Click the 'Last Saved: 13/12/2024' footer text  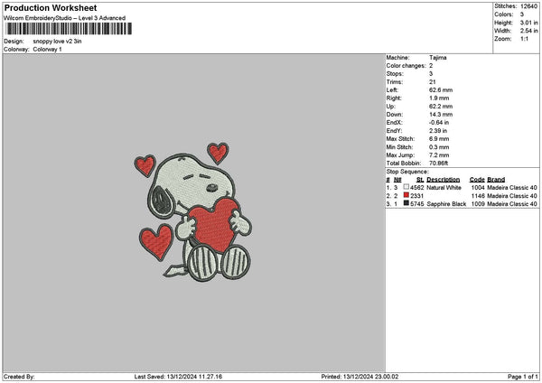[x=178, y=377]
